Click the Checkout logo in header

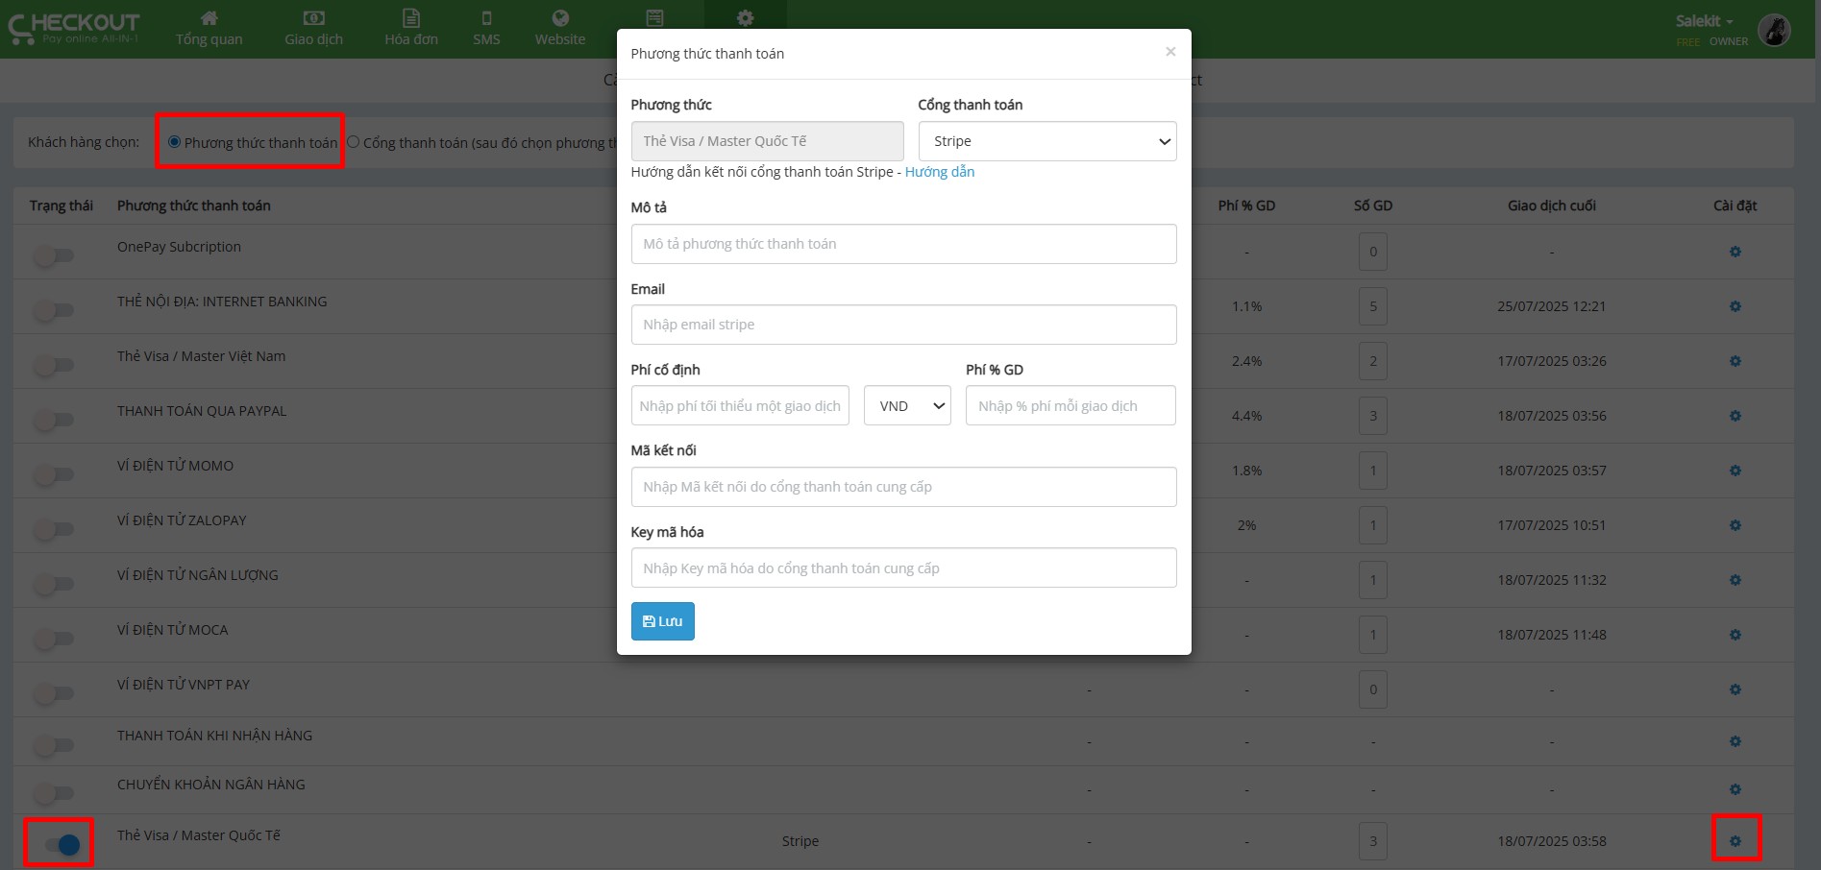click(74, 29)
